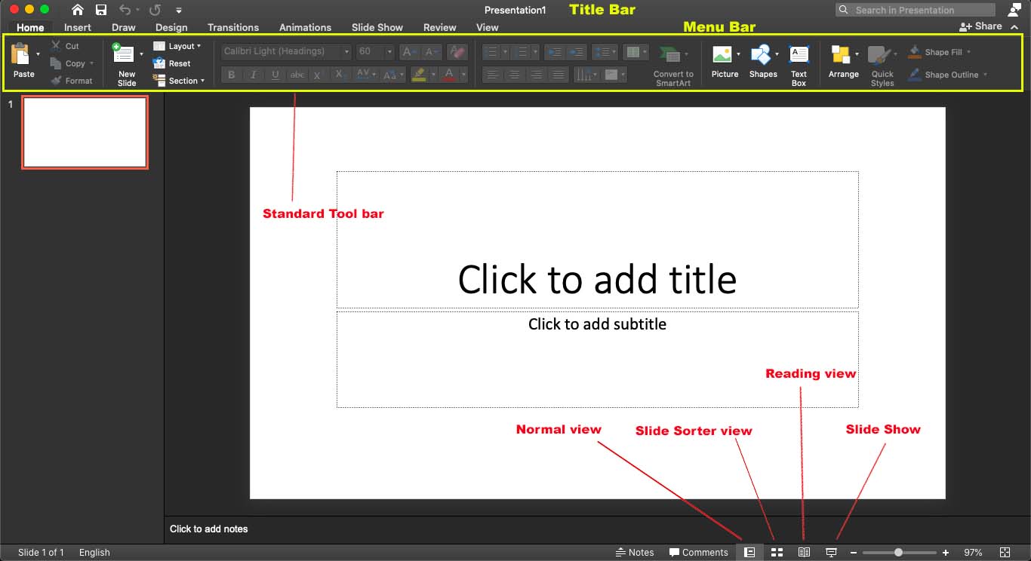This screenshot has height=561, width=1031.
Task: Switch to the Transitions tab
Action: tap(233, 27)
